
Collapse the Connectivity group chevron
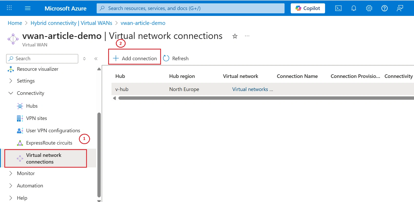click(11, 93)
